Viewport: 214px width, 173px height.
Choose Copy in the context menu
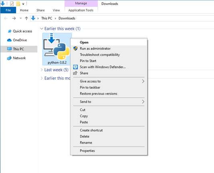[x=109, y=116]
